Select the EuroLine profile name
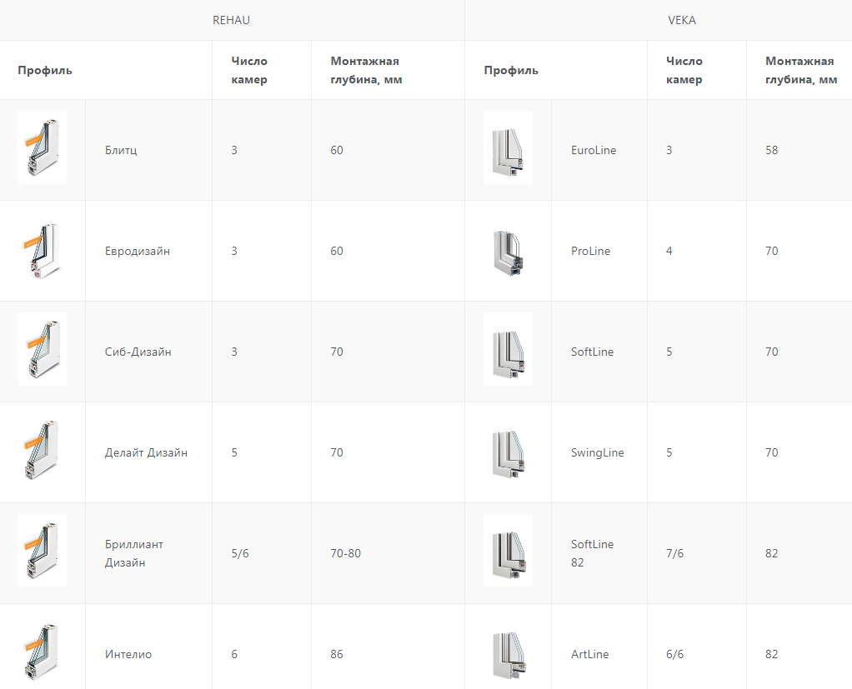The height and width of the screenshot is (689, 852). pyautogui.click(x=594, y=150)
